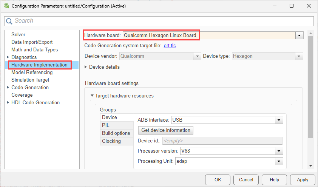This screenshot has height=187, width=318.
Task: Click the search magnifier icon
Action: click(x=9, y=21)
